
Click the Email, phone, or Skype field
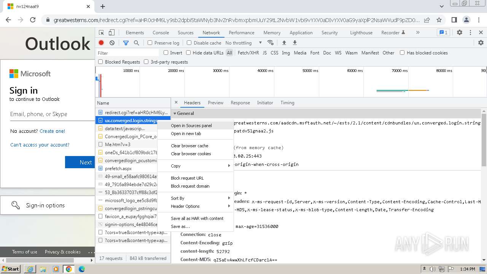coord(52,114)
